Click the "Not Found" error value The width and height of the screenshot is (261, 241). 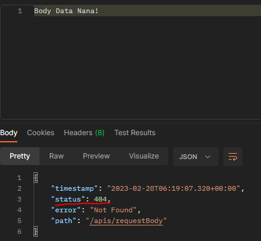click(x=113, y=210)
